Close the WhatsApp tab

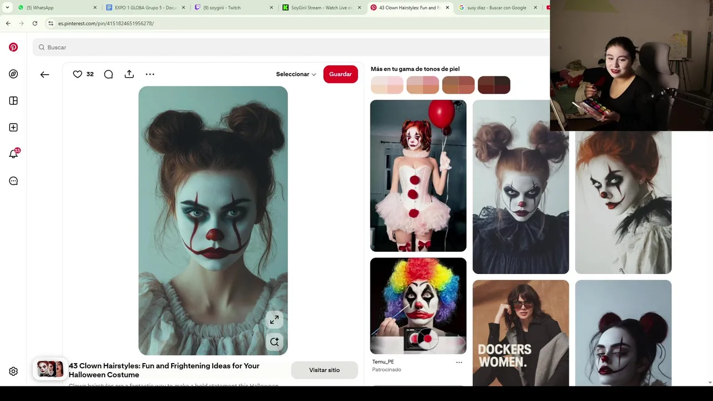click(x=95, y=8)
